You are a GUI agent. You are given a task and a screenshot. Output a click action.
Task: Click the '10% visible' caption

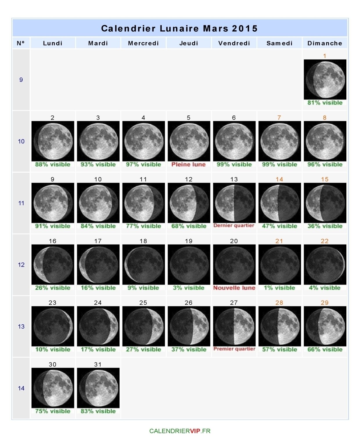53,350
